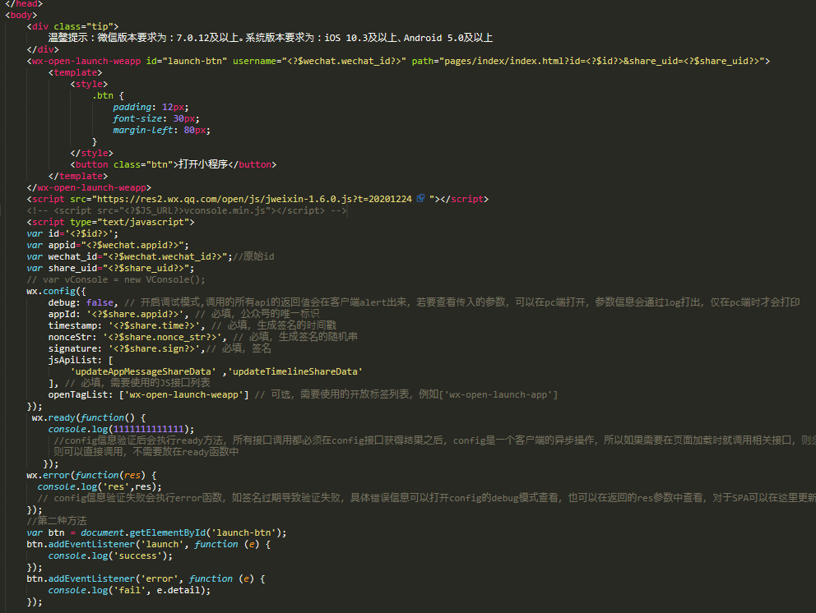Click the 温馨提示 WeChat version requirement line

pos(271,38)
